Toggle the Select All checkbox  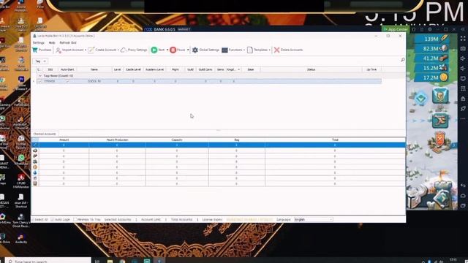pyautogui.click(x=33, y=219)
